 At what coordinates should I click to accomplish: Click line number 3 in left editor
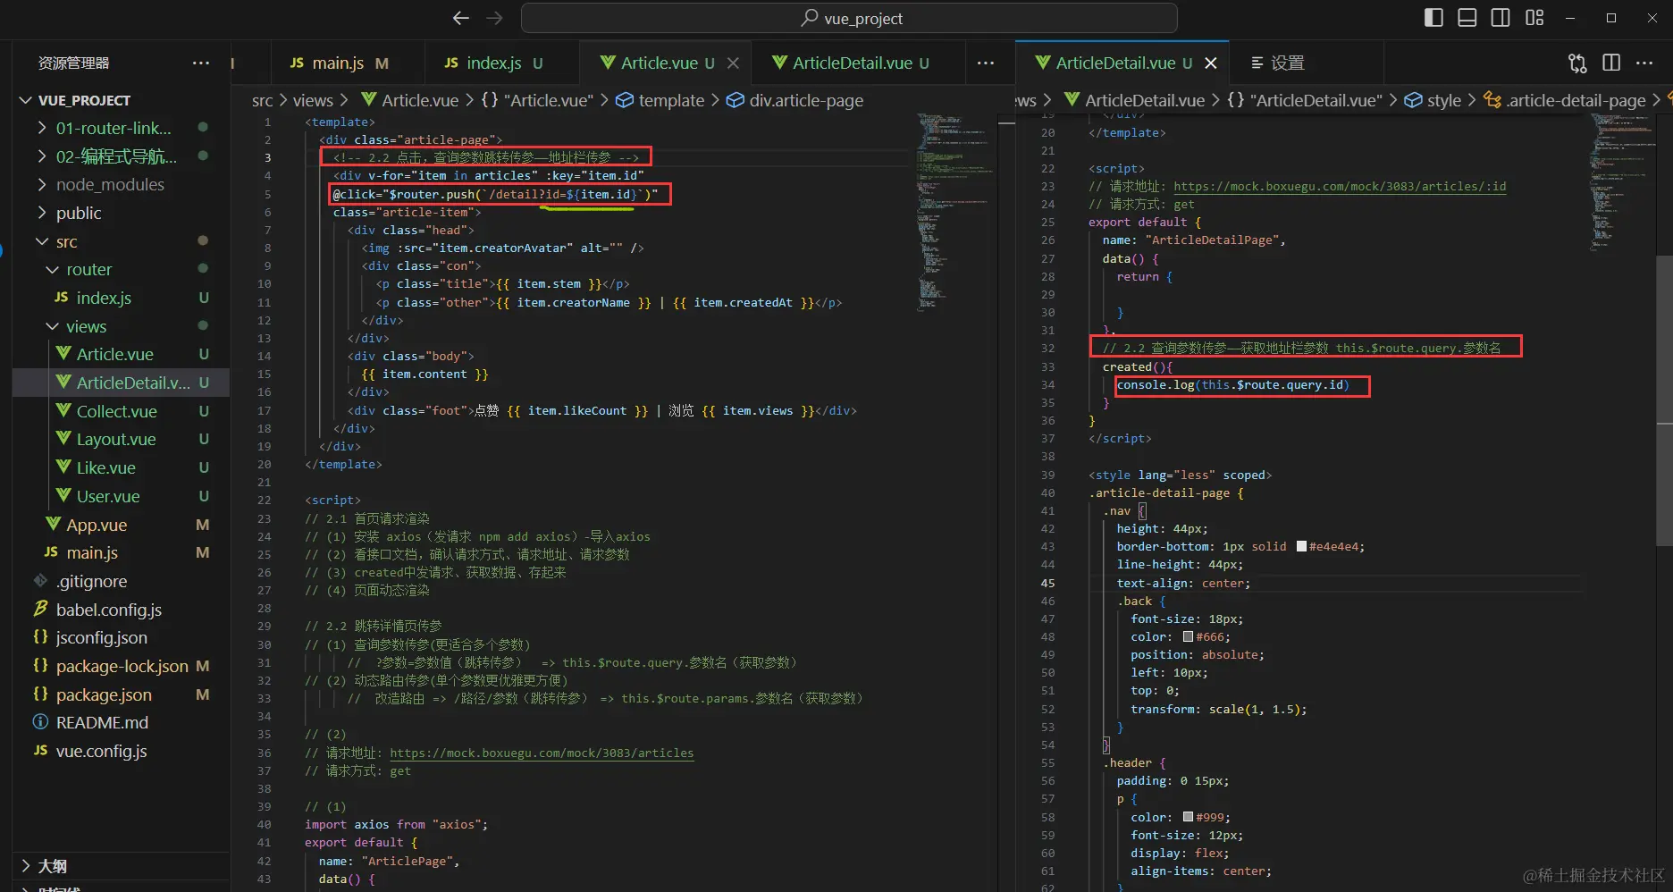pyautogui.click(x=267, y=157)
